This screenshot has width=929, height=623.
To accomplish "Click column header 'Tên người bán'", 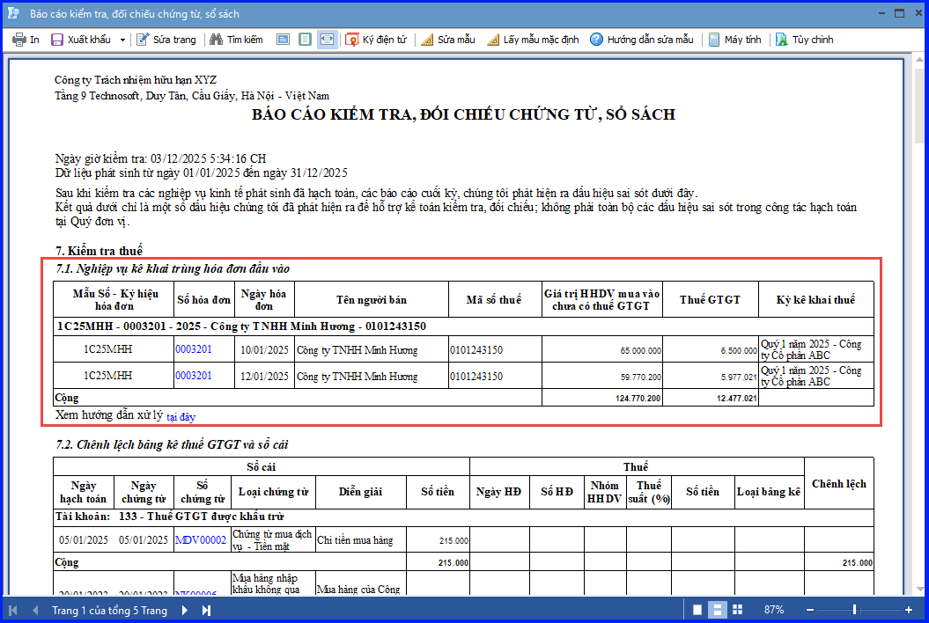I will [372, 300].
